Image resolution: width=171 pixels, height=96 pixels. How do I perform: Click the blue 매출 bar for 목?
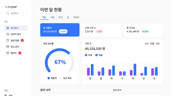(135, 70)
